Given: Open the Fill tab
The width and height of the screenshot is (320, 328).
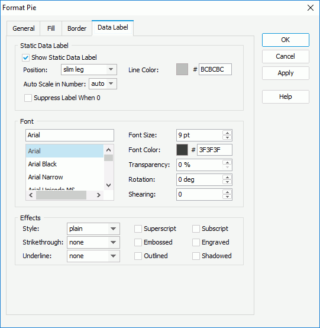Looking at the screenshot, I should [x=51, y=28].
